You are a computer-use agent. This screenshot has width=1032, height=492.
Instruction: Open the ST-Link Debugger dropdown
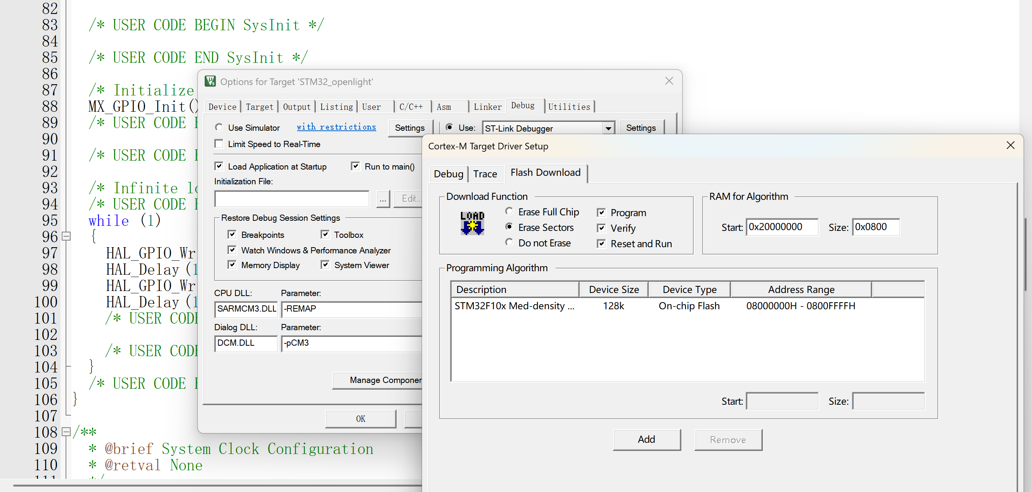(x=608, y=128)
